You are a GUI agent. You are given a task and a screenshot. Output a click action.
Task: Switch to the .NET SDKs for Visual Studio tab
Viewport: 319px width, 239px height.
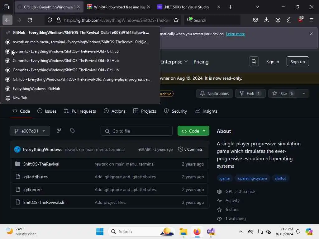pos(186,7)
